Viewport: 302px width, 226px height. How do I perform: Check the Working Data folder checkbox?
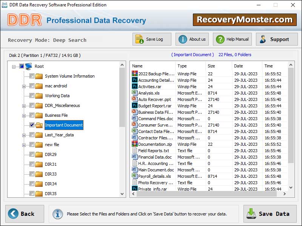click(x=32, y=96)
